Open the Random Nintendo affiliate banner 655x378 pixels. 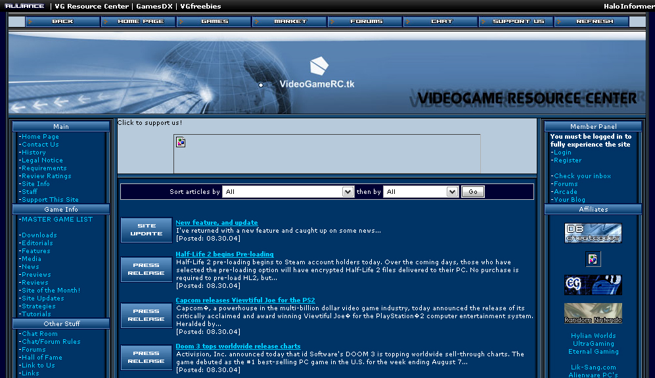click(593, 314)
